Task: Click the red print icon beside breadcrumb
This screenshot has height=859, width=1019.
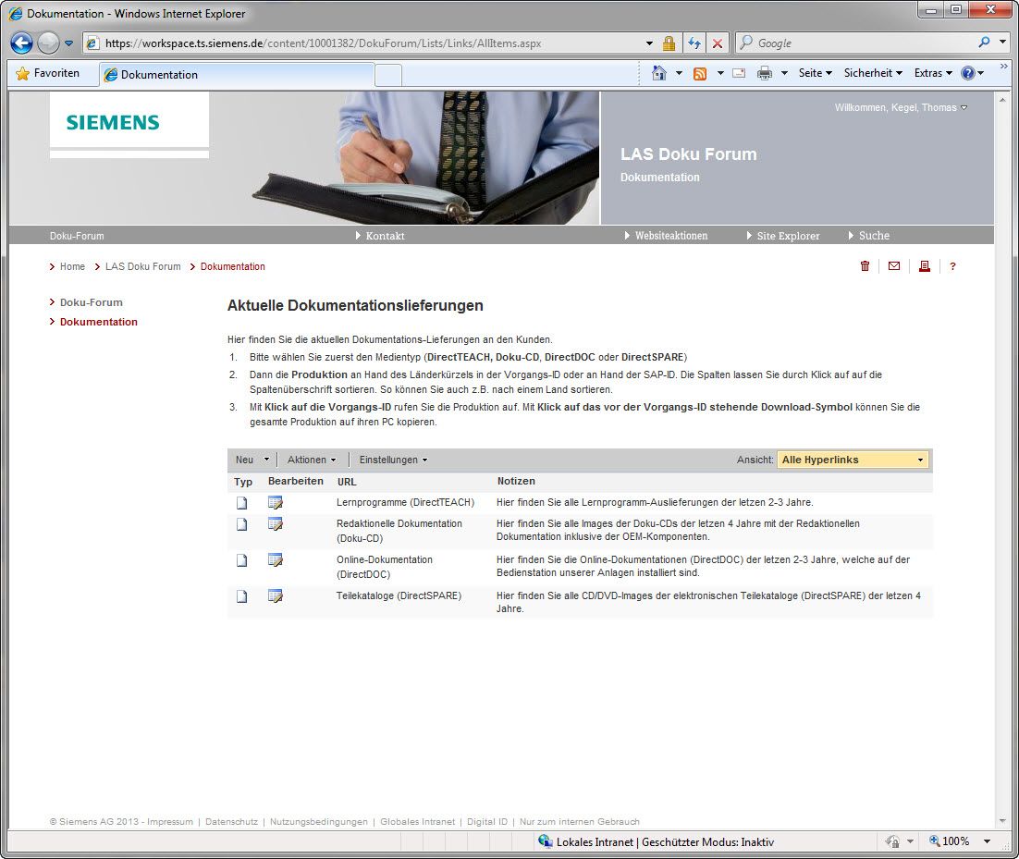Action: (923, 266)
